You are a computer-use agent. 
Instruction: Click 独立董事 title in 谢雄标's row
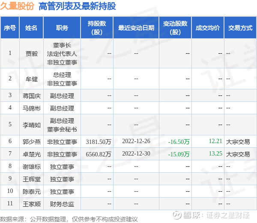click(62, 167)
